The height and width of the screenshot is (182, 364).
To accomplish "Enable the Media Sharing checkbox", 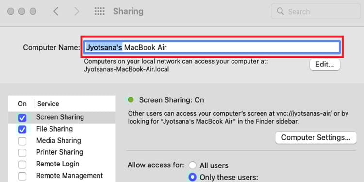I will click(22, 141).
